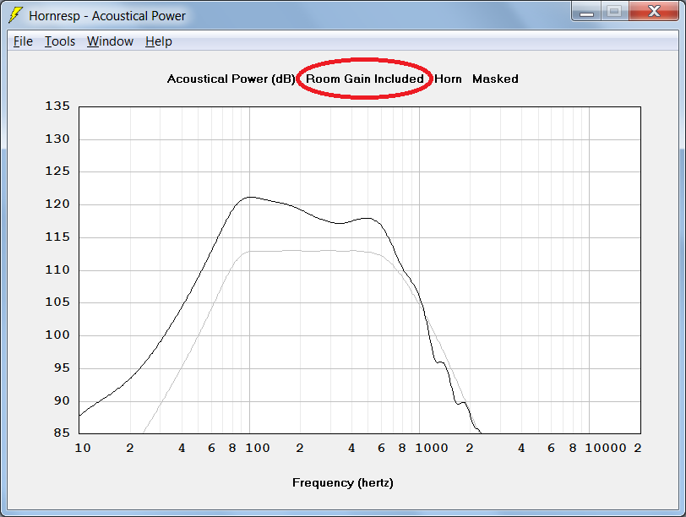The image size is (686, 517).
Task: Click the 85 y-axis value
Action: tap(62, 433)
